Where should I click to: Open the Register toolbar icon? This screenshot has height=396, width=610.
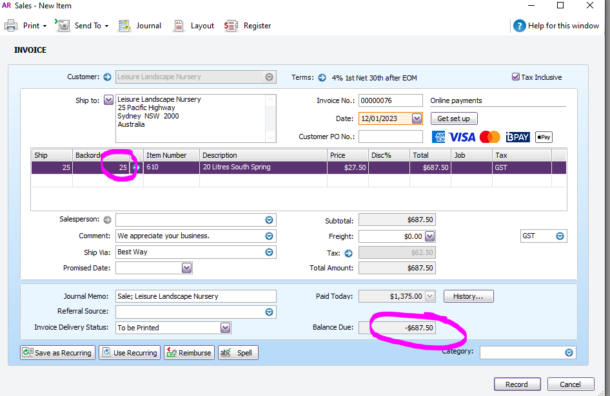(x=248, y=26)
